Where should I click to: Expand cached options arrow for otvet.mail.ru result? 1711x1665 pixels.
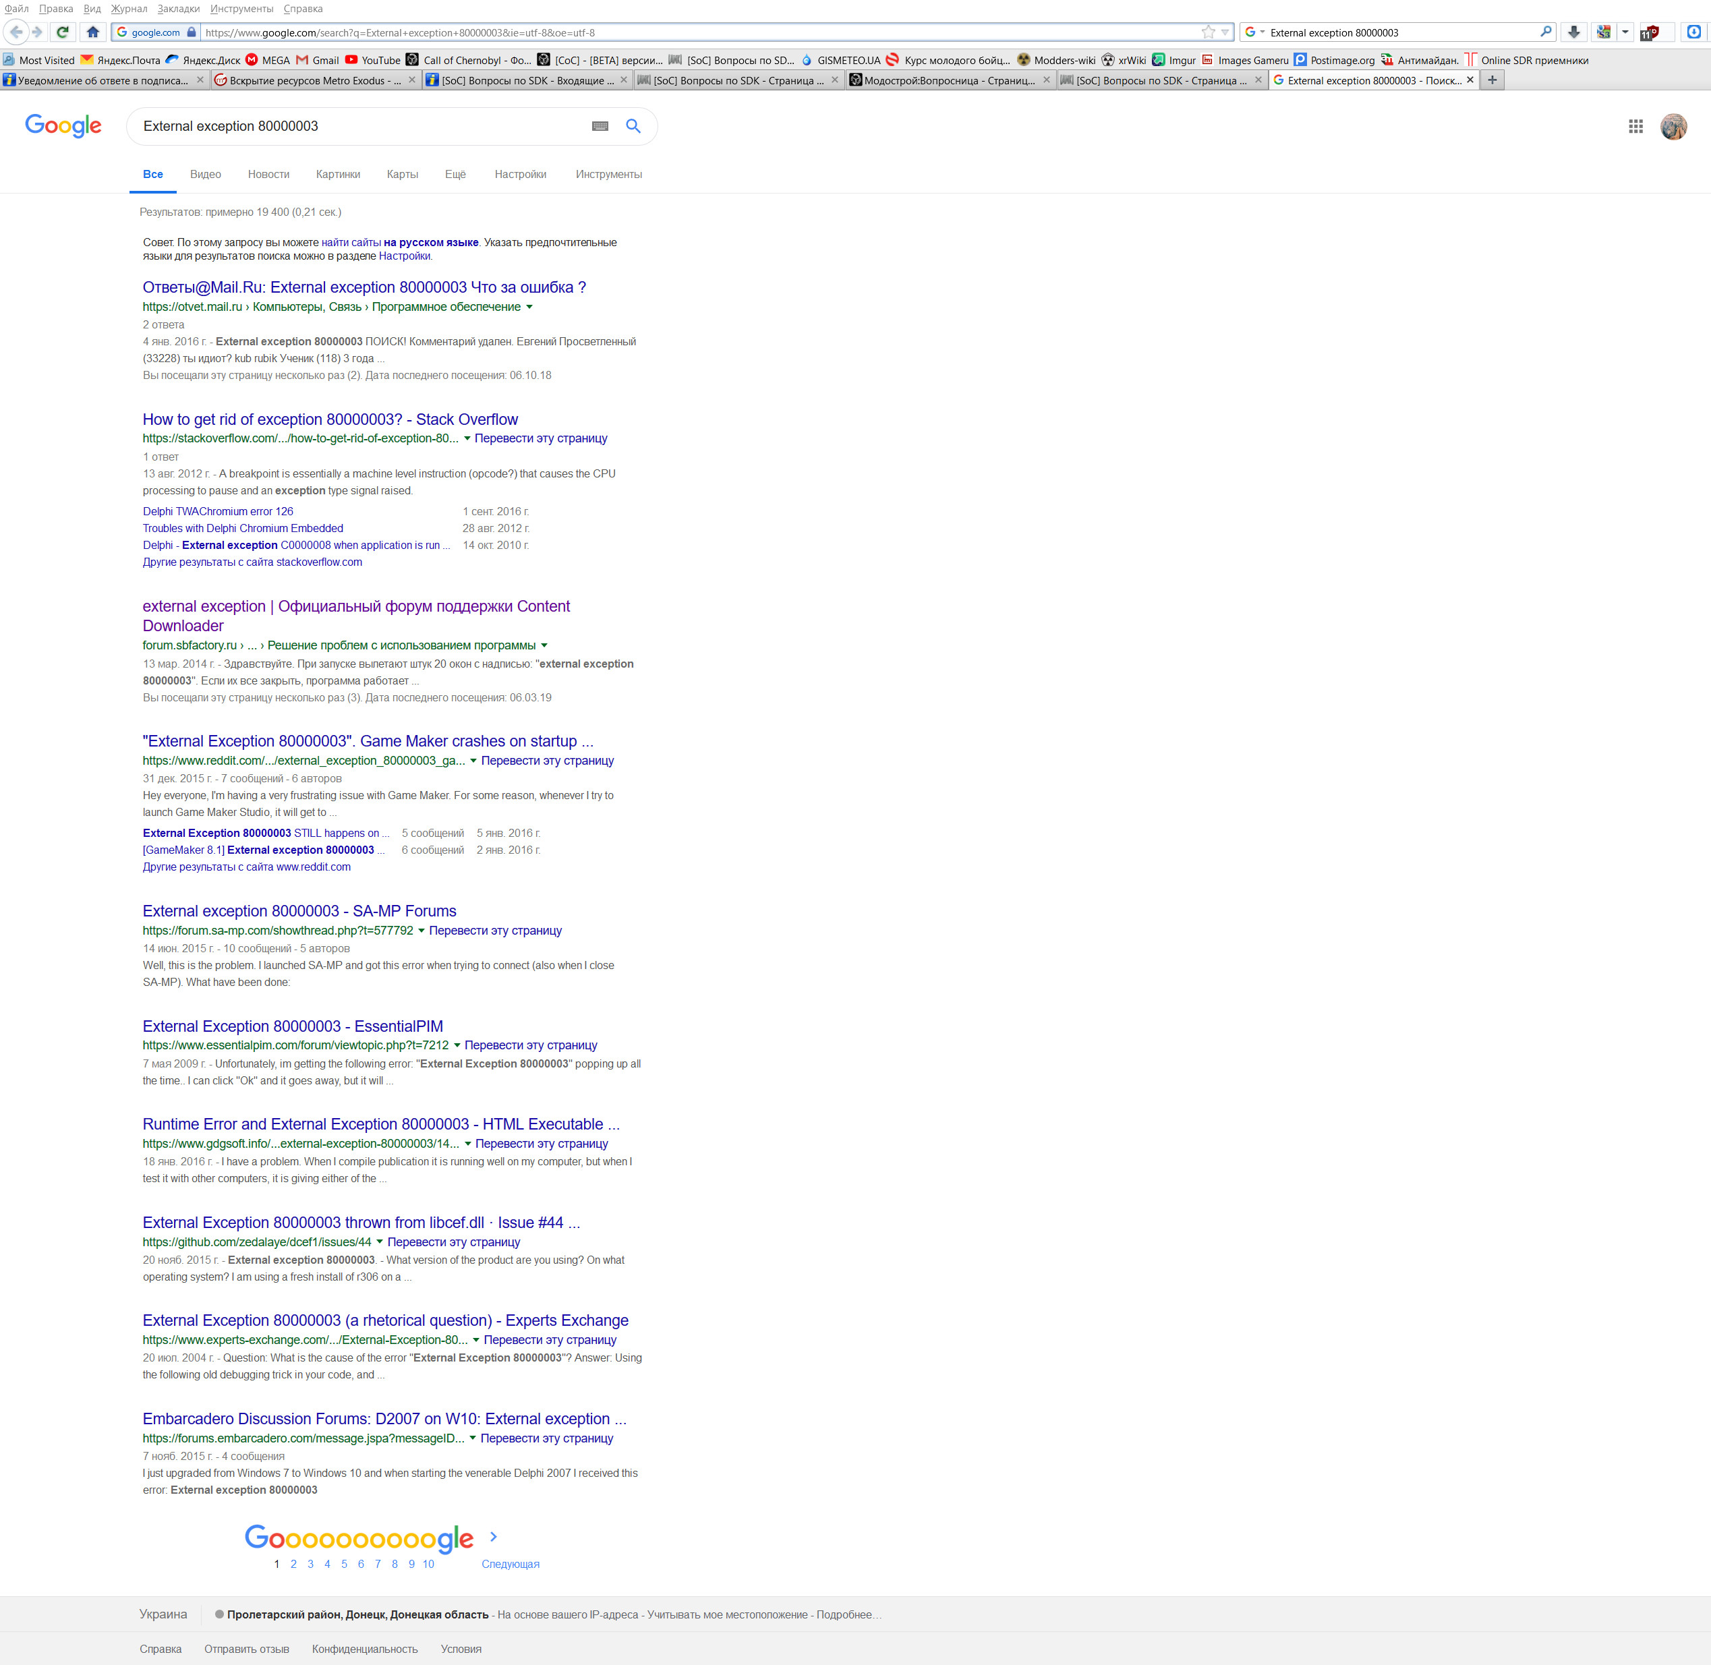click(529, 307)
